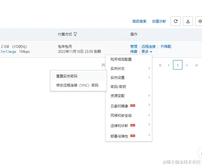202x166 pixels.
Task: Click the 付费方式 column header
Action: [65, 34]
